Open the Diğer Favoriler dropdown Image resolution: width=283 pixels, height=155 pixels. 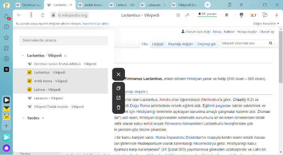[266, 23]
